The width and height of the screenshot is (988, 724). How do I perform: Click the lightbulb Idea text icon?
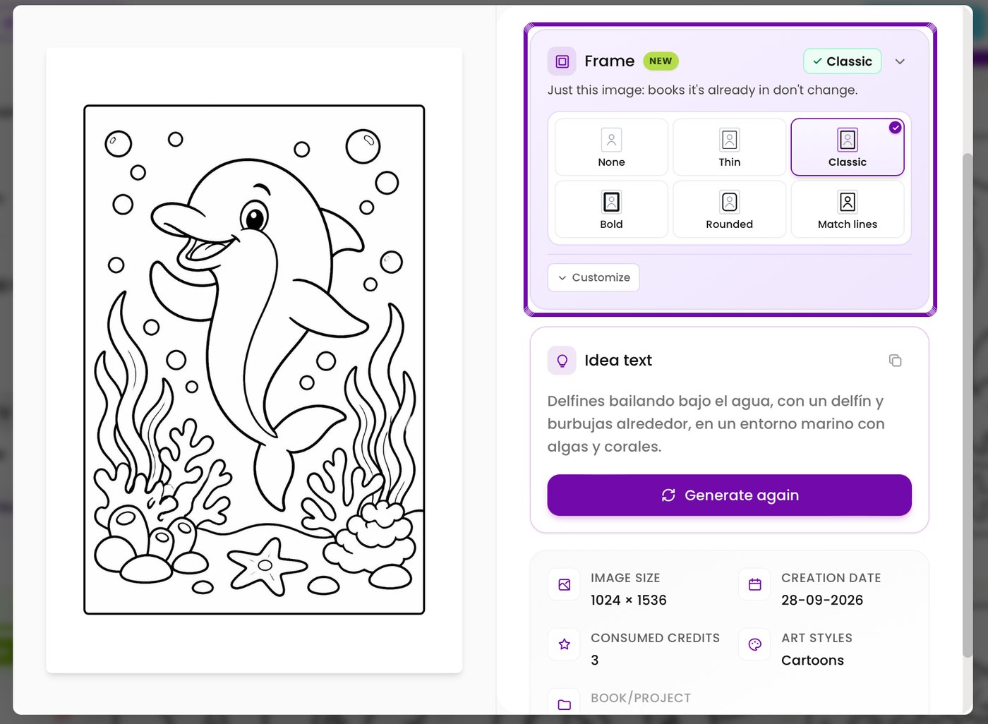(x=562, y=361)
